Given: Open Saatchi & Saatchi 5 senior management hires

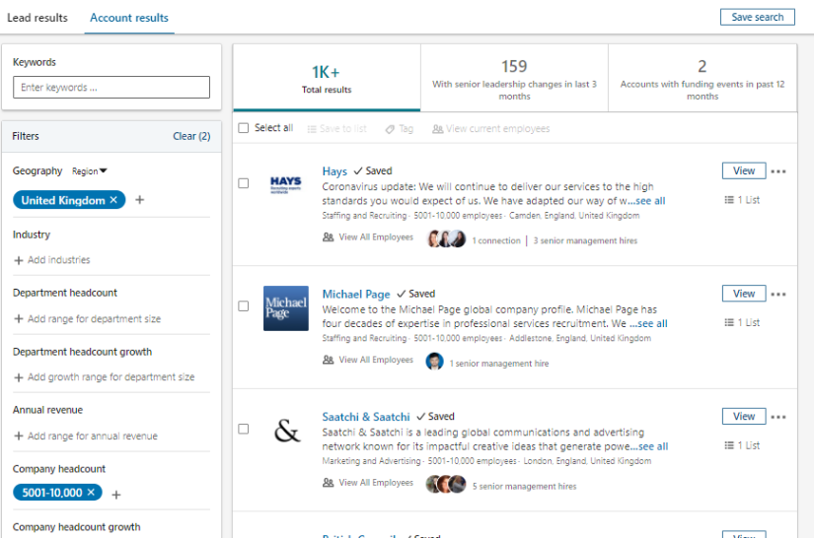Looking at the screenshot, I should pos(524,486).
